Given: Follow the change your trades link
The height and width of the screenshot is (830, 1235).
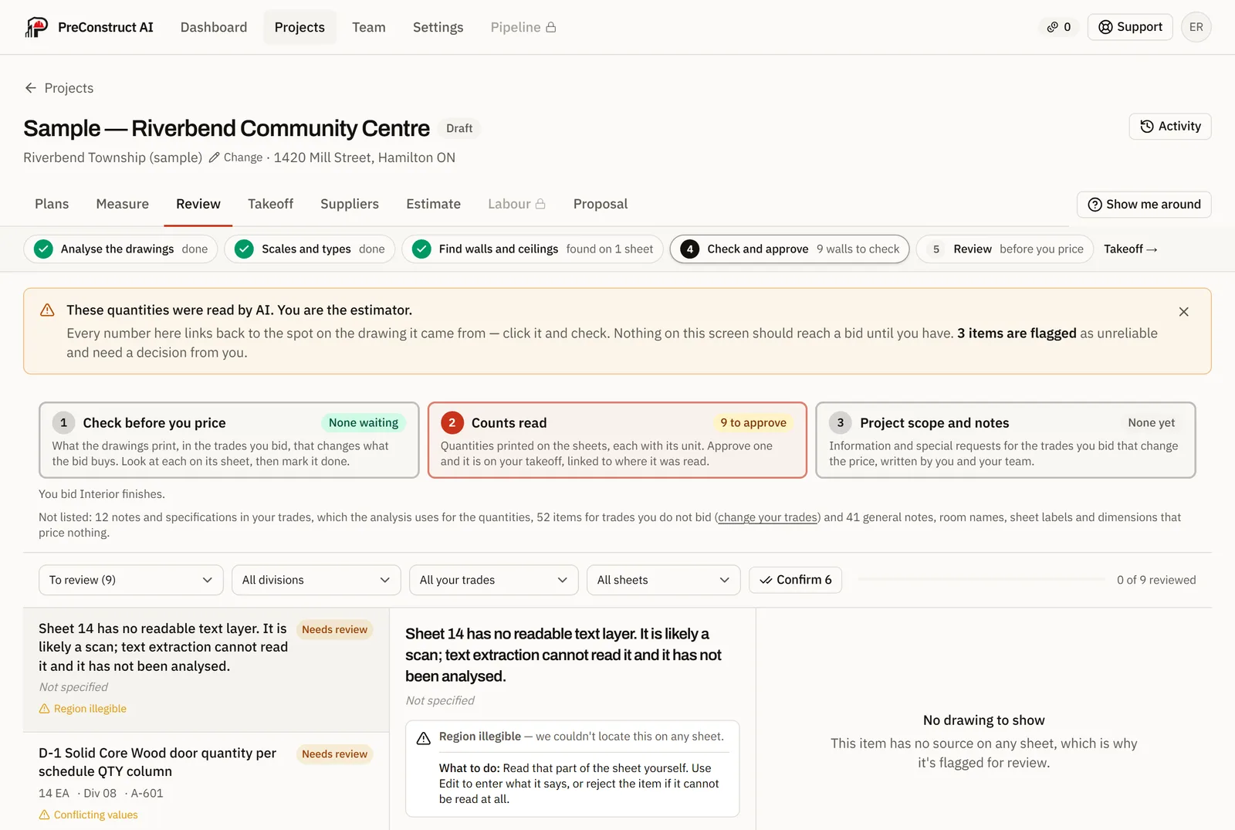Looking at the screenshot, I should click(x=767, y=517).
